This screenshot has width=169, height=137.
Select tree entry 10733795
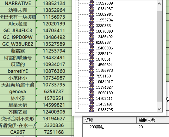(x=104, y=110)
